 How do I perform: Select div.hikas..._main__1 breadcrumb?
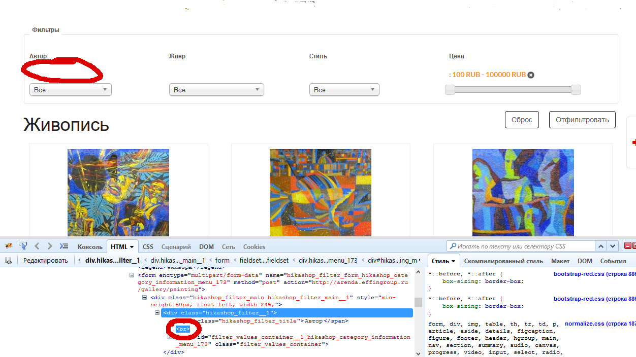pyautogui.click(x=178, y=261)
